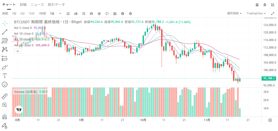The width and height of the screenshot is (278, 131).
Task: Pick the ruler measure tool
Action: pyautogui.click(x=5, y=96)
